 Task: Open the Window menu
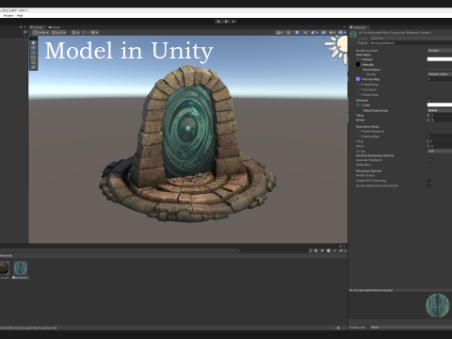[x=8, y=15]
